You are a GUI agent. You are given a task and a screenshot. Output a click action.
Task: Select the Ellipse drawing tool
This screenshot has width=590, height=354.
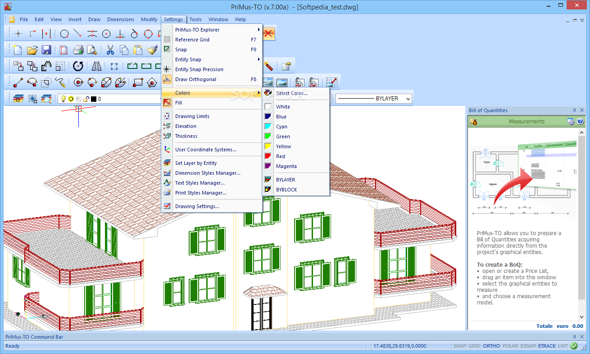pyautogui.click(x=106, y=82)
